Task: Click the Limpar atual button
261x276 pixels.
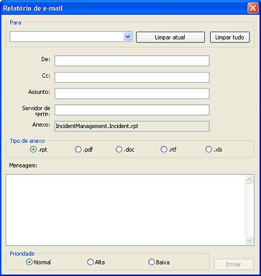Action: click(171, 37)
